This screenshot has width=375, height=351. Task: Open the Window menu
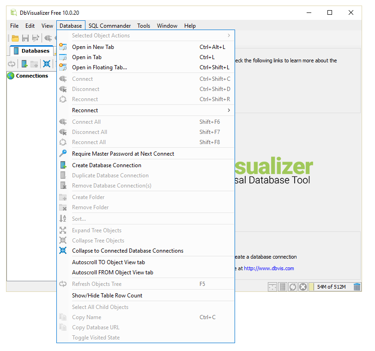167,25
